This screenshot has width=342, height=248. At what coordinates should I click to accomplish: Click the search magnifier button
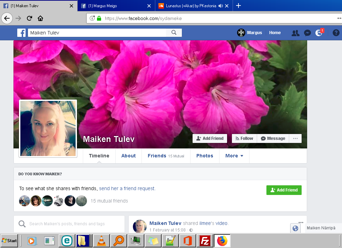point(174,33)
